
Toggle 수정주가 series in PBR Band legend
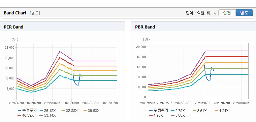[159, 111]
